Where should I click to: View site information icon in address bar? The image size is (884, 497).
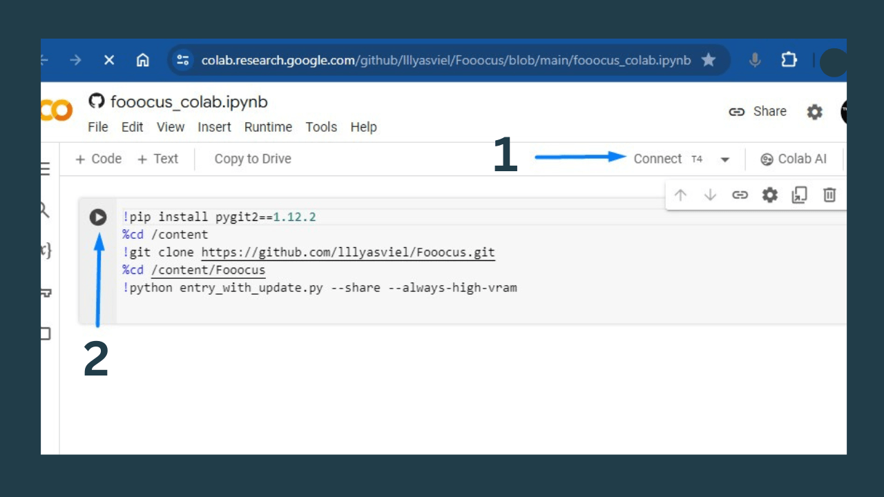(x=183, y=60)
